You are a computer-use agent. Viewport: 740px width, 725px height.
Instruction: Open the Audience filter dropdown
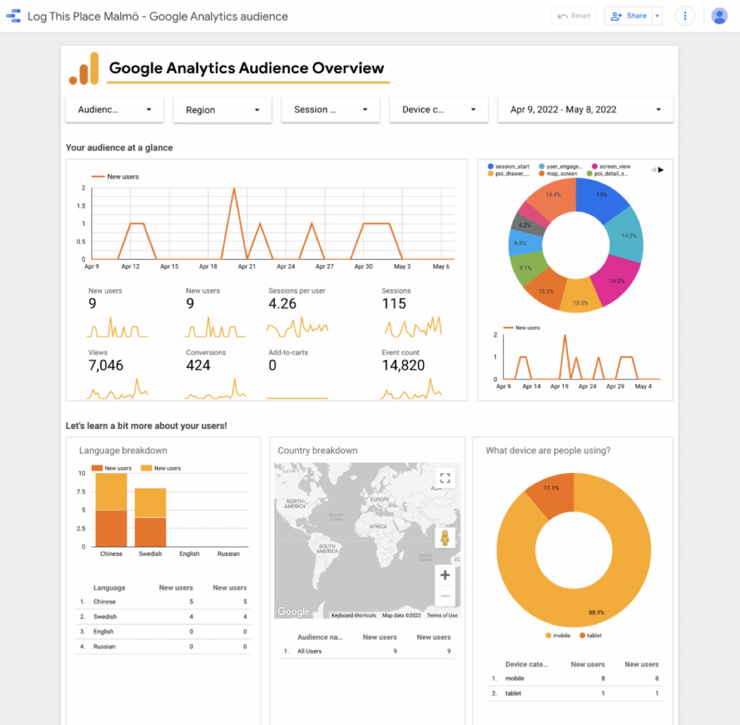click(115, 110)
